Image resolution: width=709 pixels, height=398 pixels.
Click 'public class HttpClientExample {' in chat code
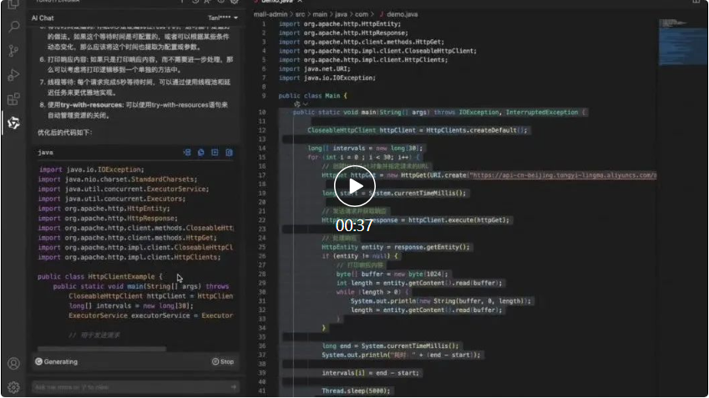[x=99, y=276]
